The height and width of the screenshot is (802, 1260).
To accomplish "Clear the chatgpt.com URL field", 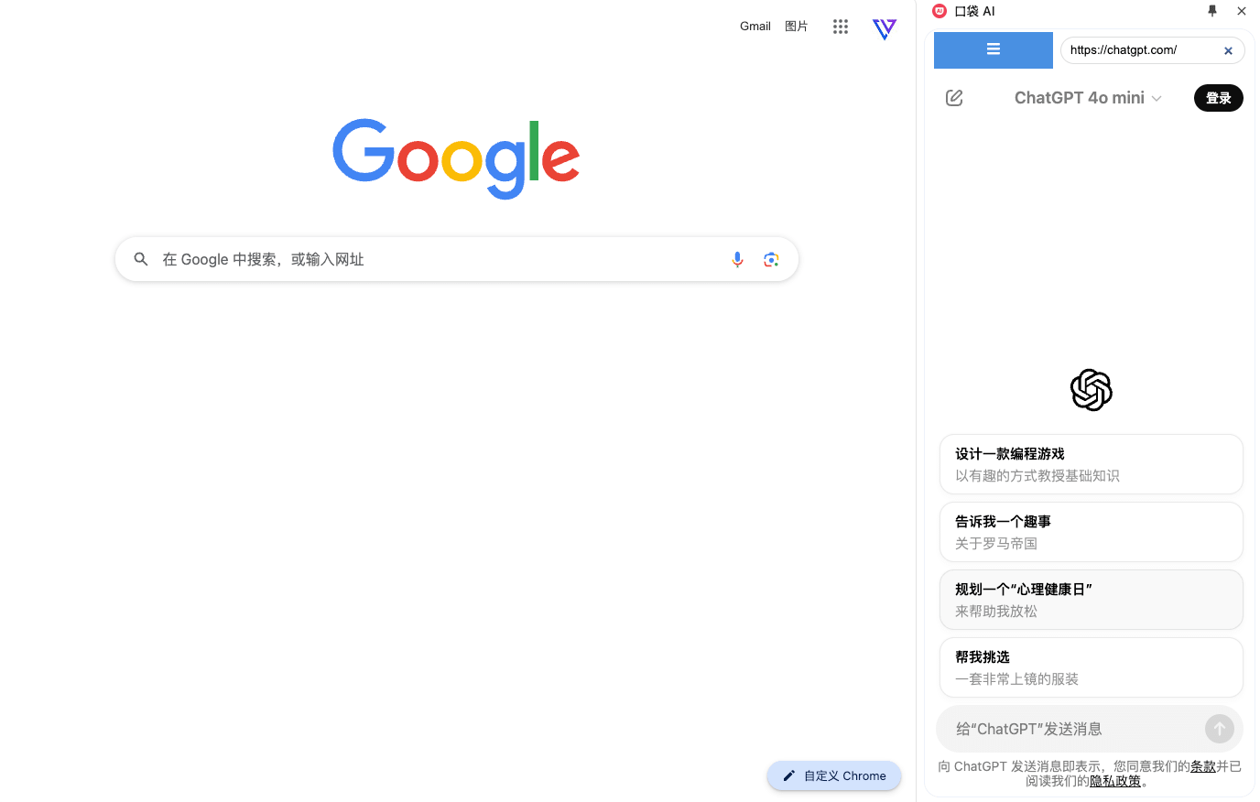I will (1228, 51).
